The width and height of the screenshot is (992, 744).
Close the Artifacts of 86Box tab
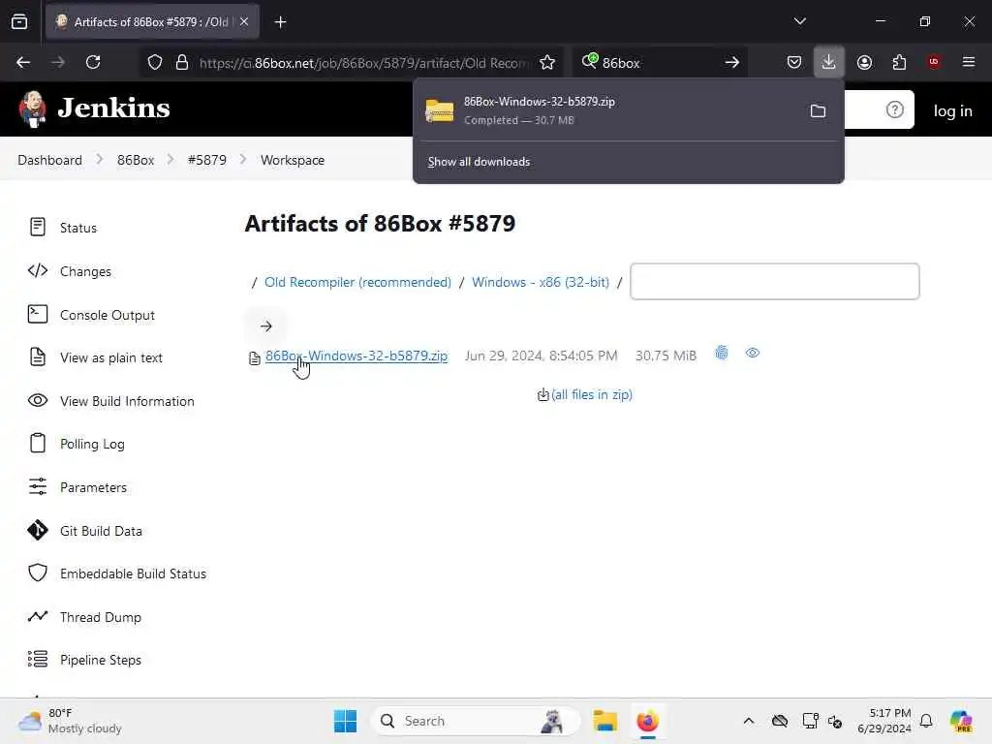244,21
